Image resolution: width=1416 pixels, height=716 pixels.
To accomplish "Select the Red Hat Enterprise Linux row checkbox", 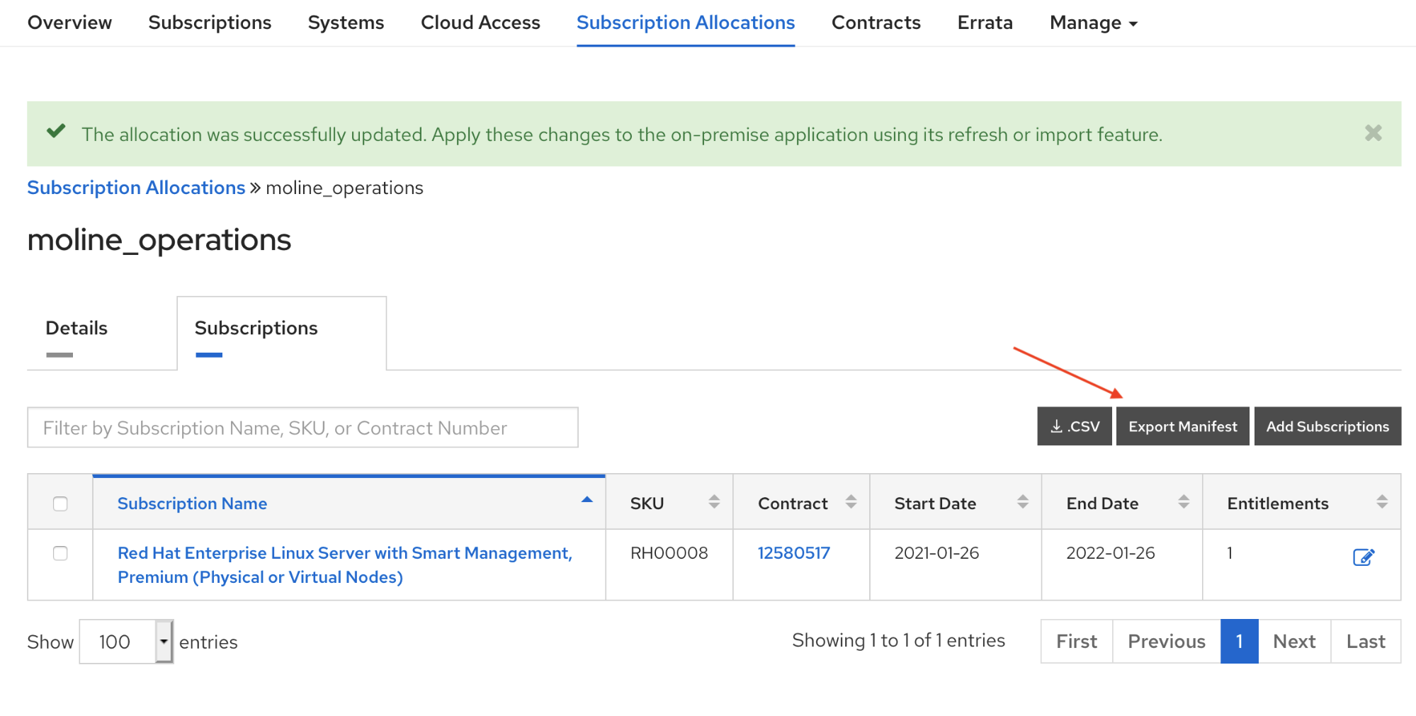I will tap(60, 553).
